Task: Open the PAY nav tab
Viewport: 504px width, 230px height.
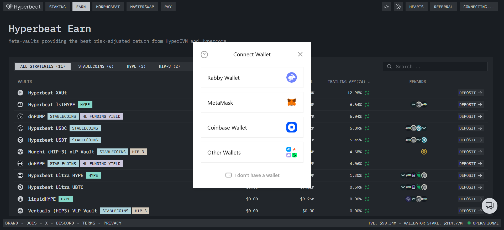Action: tap(168, 7)
